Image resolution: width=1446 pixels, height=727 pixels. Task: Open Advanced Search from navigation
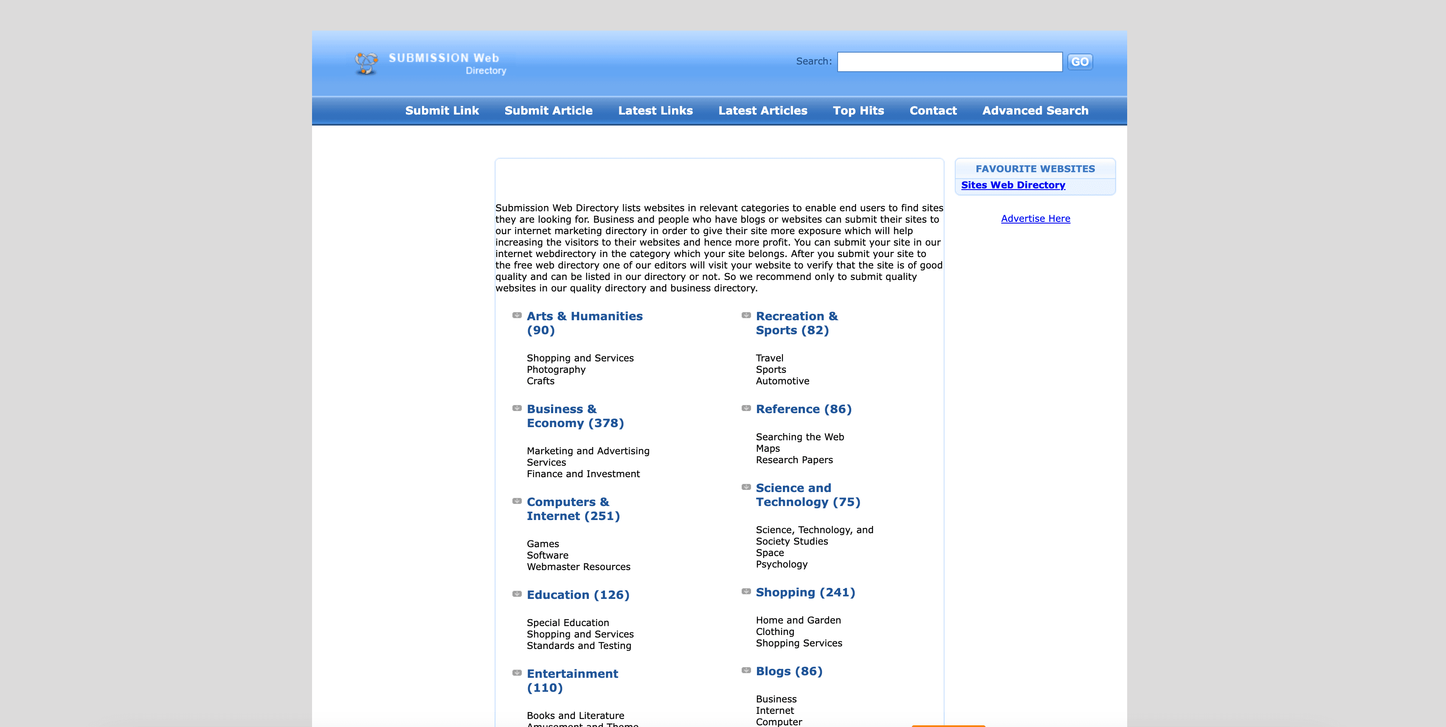click(x=1035, y=111)
